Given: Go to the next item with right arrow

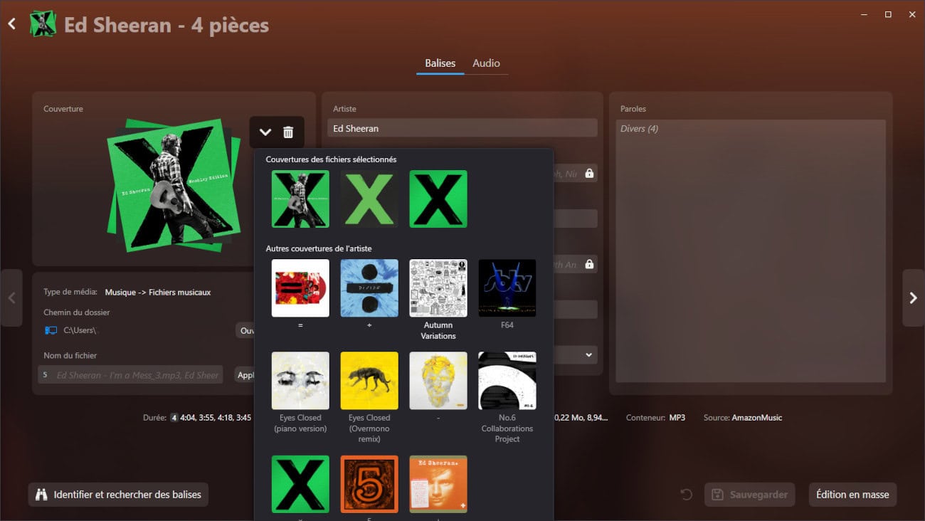Looking at the screenshot, I should (914, 298).
